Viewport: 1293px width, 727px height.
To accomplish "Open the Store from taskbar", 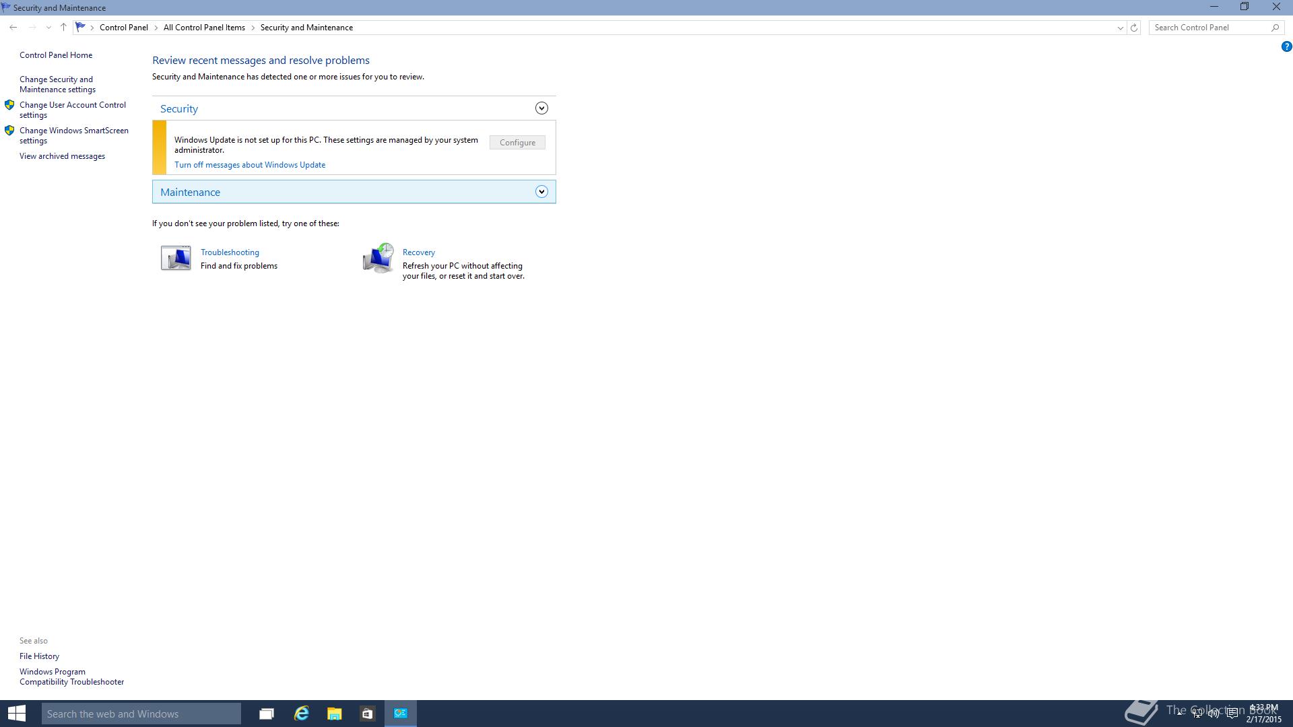I will [367, 714].
